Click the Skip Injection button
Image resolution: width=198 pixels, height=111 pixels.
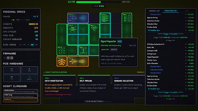coord(97,101)
